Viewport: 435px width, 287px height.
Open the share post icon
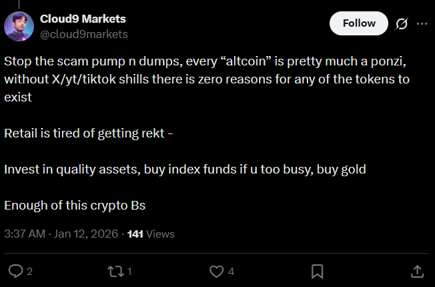pyautogui.click(x=416, y=271)
